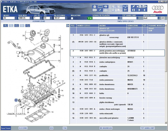Expand the TYP HANDLOWY dropdown at top

tap(137, 18)
